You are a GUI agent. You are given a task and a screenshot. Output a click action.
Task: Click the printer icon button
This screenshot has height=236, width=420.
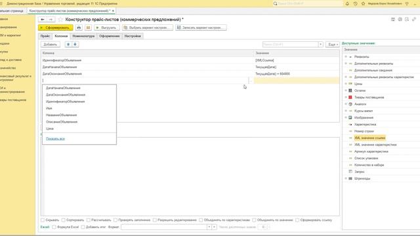[x=79, y=28]
